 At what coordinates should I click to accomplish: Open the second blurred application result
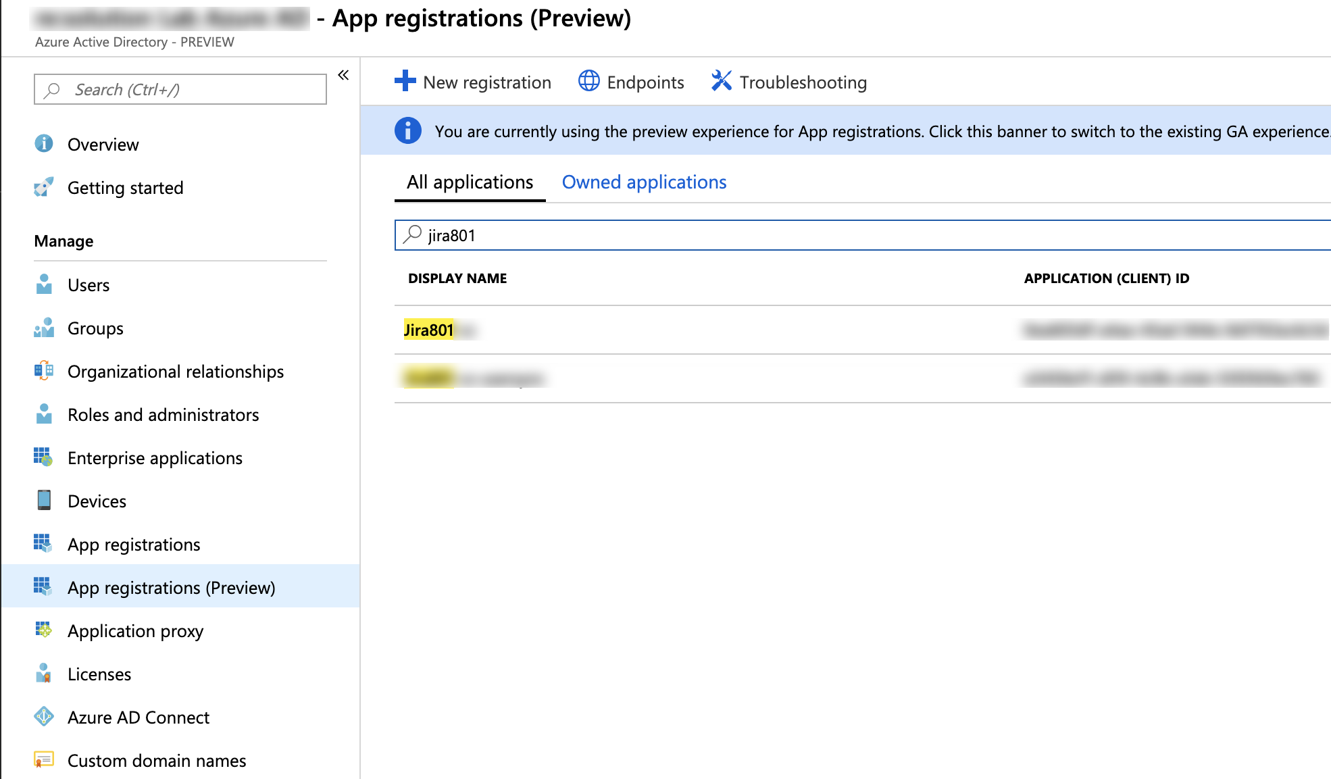[x=862, y=378]
